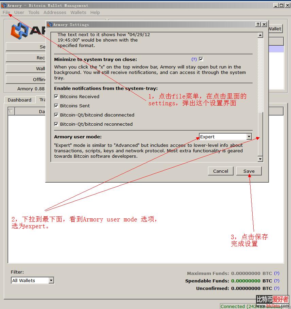Uncheck Bitcoins Received notification
291x309 pixels.
[x=56, y=96]
